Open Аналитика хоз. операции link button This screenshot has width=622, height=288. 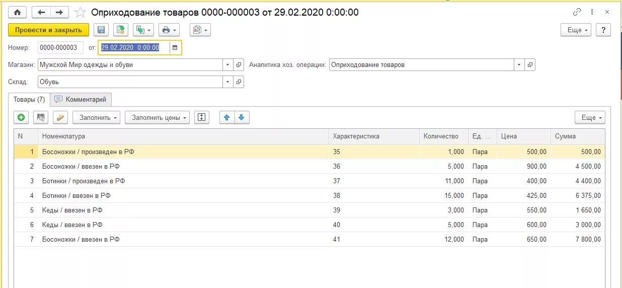pos(530,65)
